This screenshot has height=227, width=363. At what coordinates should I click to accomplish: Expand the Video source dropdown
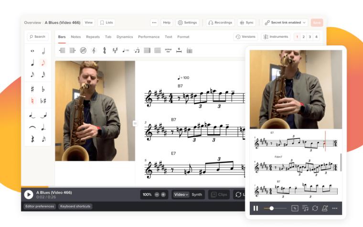coord(181,195)
